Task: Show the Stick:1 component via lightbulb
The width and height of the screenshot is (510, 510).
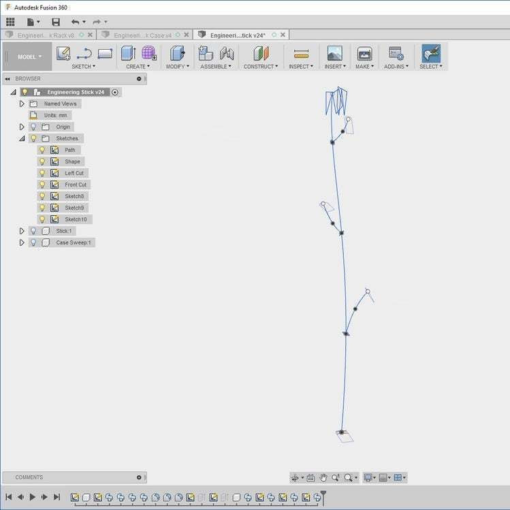Action: click(33, 231)
